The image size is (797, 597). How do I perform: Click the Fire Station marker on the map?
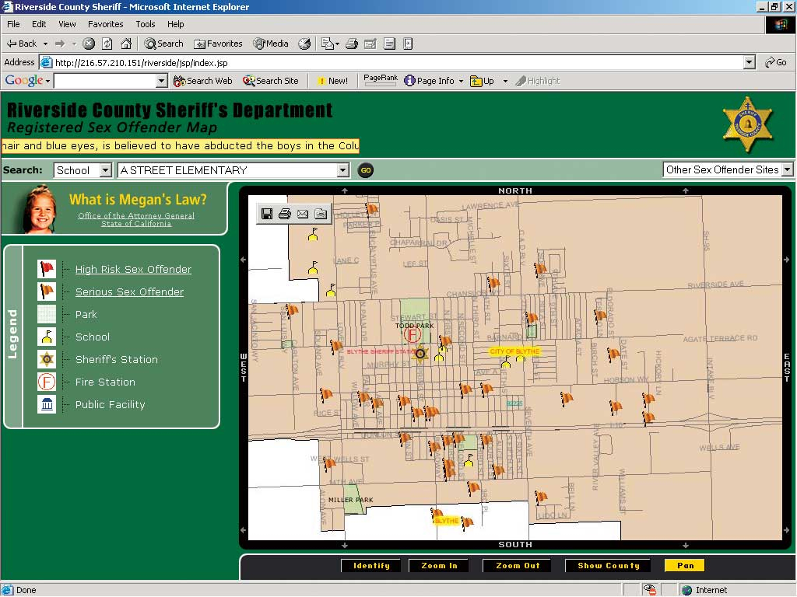[413, 335]
